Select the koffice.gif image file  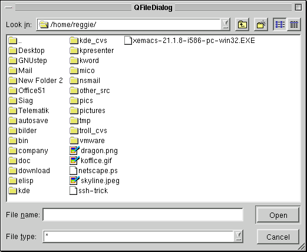coord(91,161)
